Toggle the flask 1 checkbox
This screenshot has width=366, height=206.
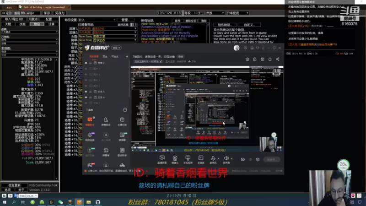(75, 67)
